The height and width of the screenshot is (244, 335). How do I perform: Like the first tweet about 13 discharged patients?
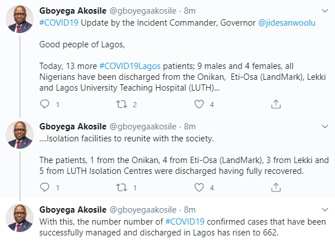[x=199, y=104]
